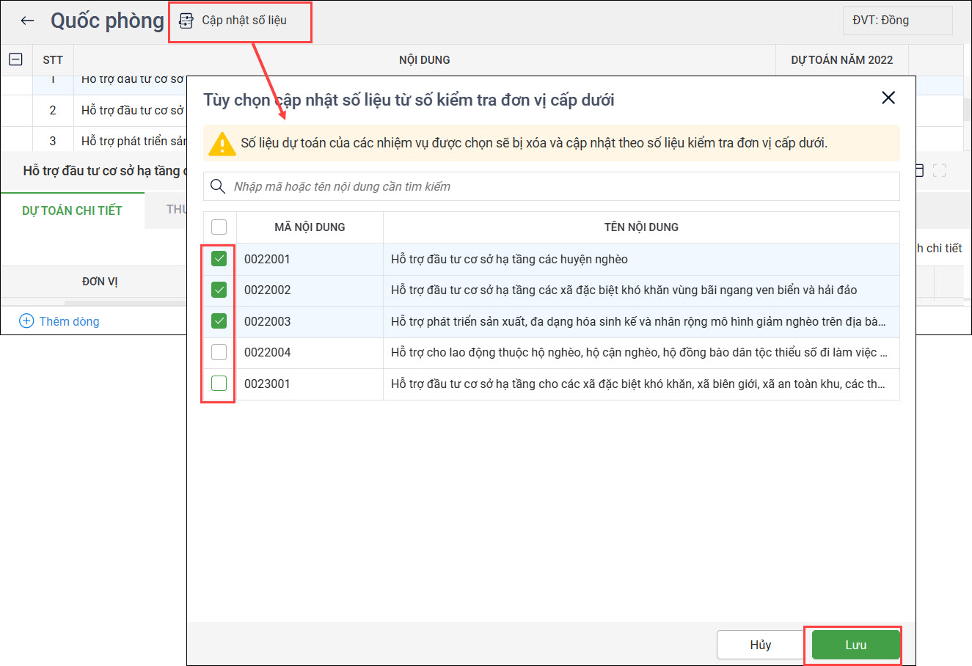Image resolution: width=972 pixels, height=666 pixels.
Task: Select row 2 in the background table
Action: tap(110, 110)
